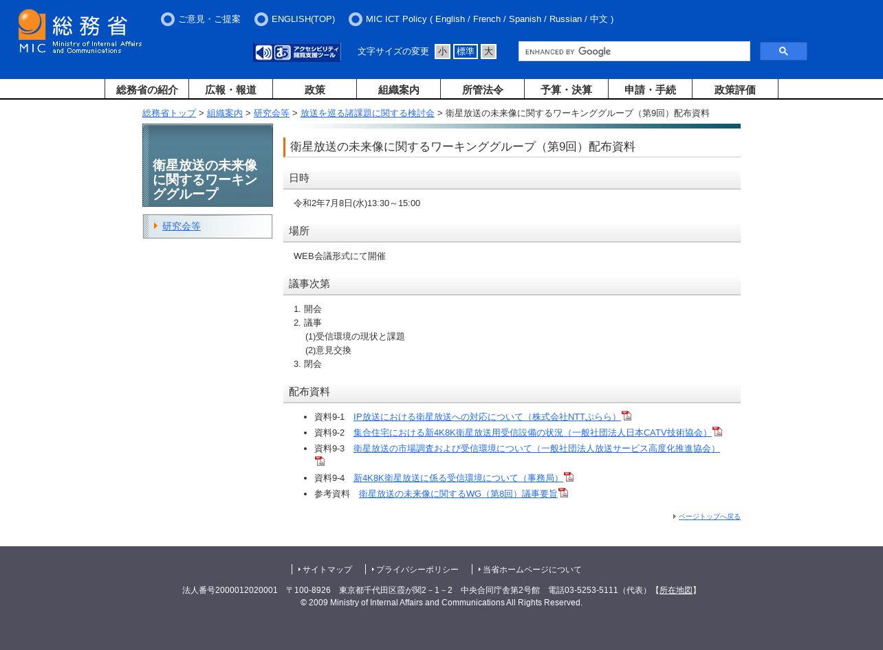This screenshot has height=650, width=883.
Task: Open the 予算・決算 menu
Action: click(x=567, y=89)
